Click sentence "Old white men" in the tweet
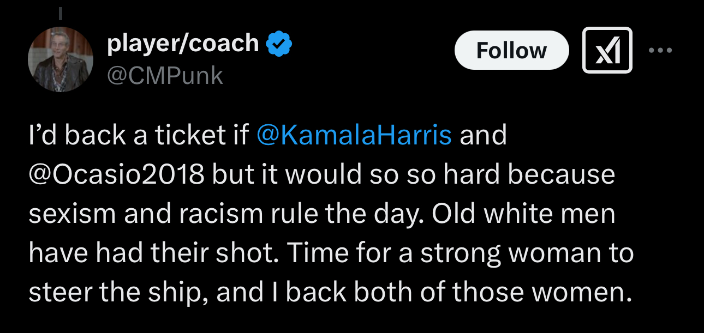The width and height of the screenshot is (704, 333). coord(524,214)
